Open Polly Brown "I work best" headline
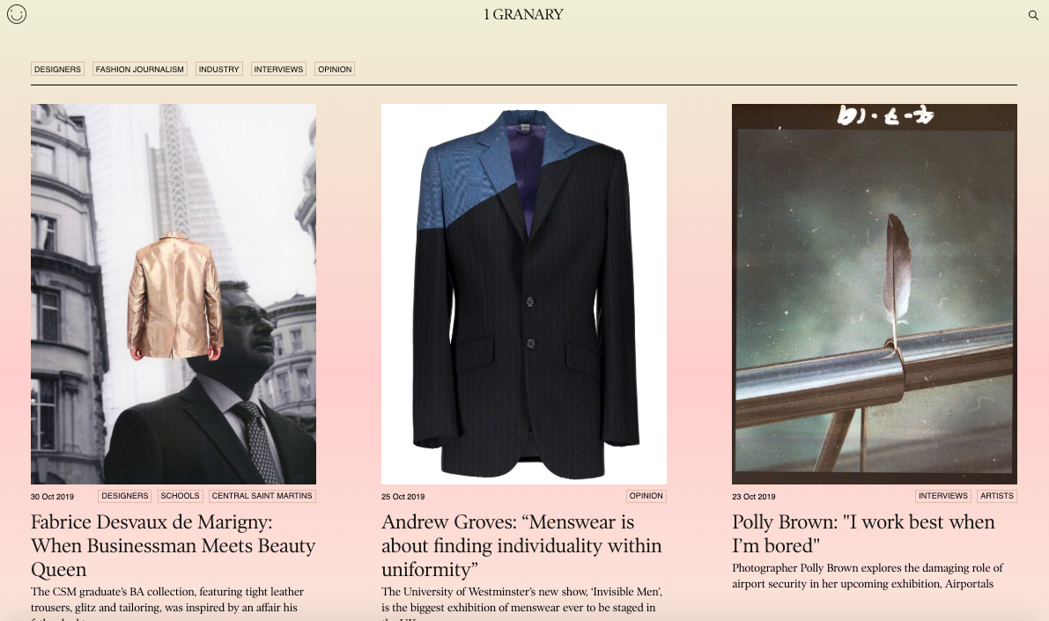Image resolution: width=1049 pixels, height=621 pixels. (864, 533)
